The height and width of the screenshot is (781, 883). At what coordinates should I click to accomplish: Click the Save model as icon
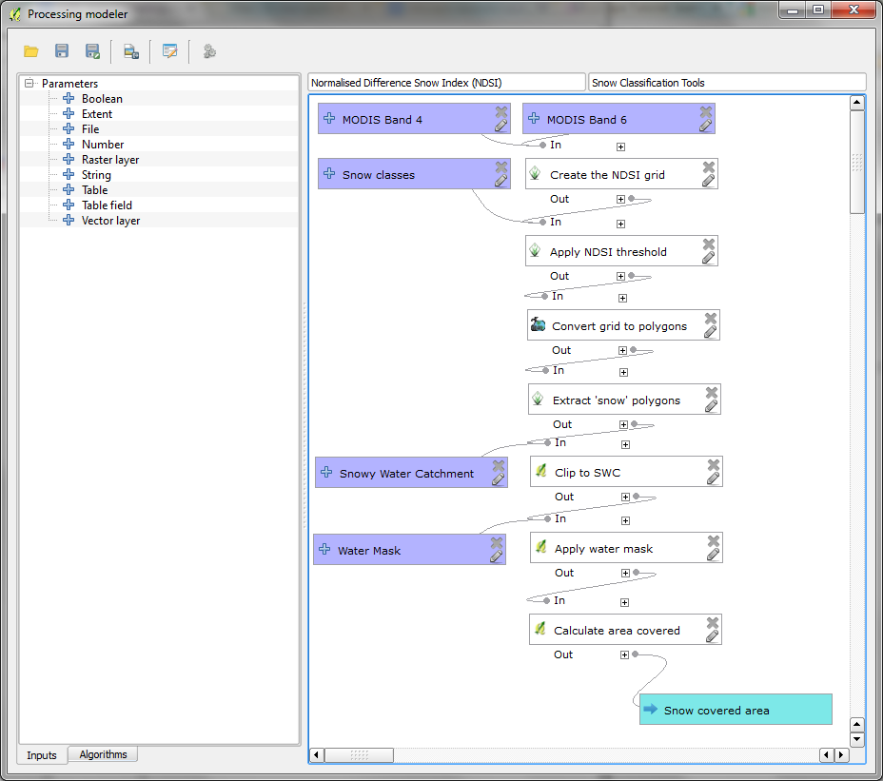[92, 51]
